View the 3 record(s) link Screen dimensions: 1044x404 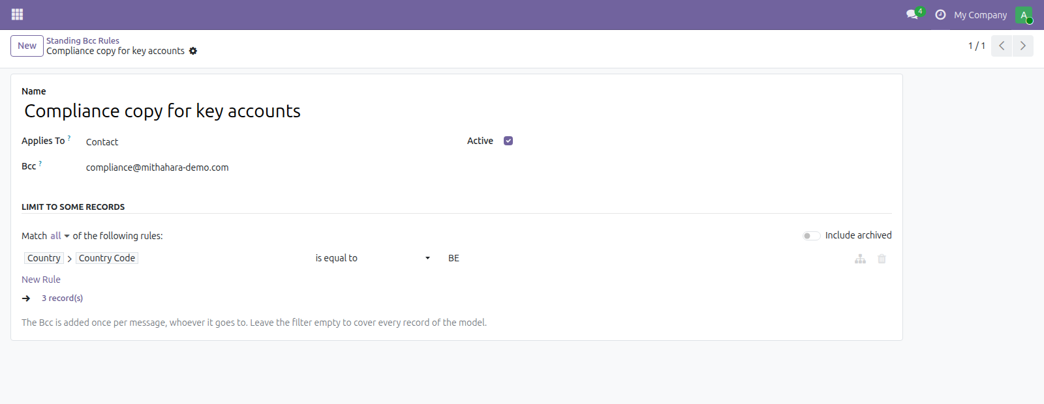coord(63,298)
